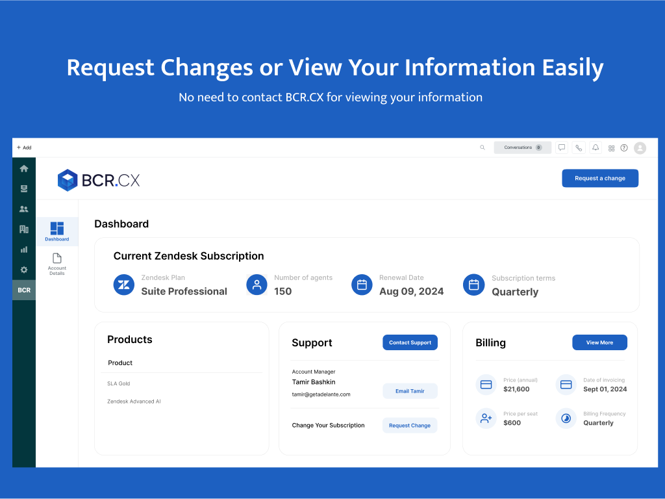Click View More in Billing
The image size is (665, 499).
click(599, 342)
